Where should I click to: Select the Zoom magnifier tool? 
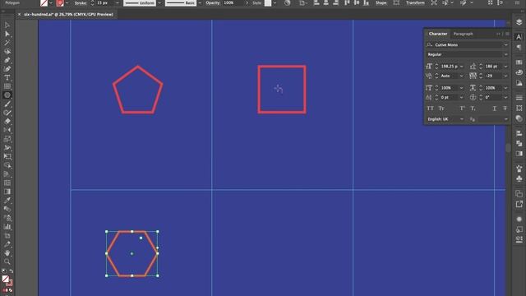coord(7,261)
